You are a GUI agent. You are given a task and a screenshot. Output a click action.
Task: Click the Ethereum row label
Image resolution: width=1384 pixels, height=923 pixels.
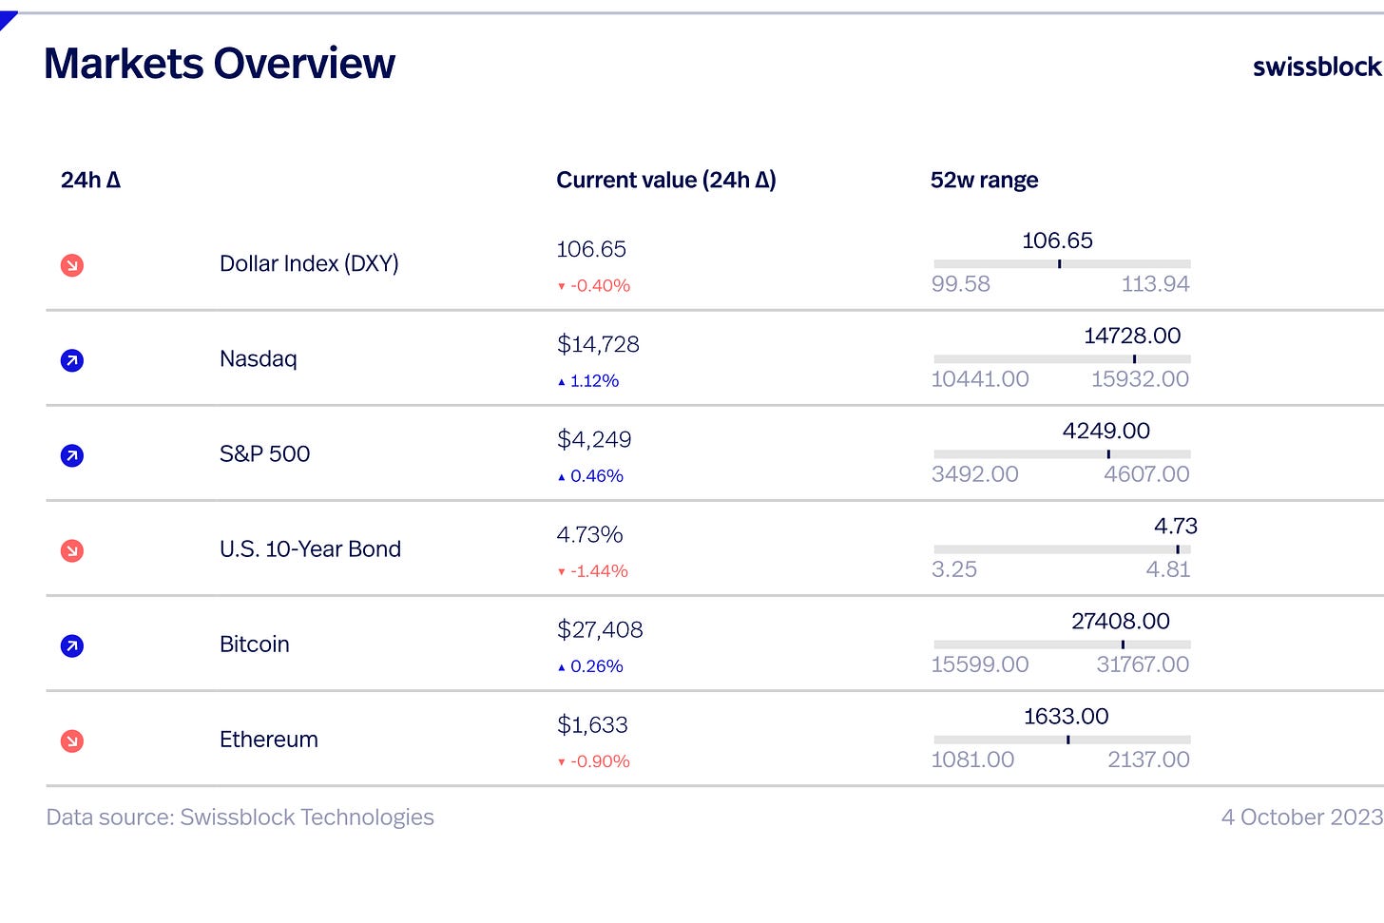[269, 740]
